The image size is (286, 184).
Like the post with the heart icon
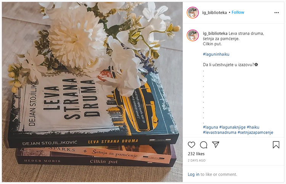coord(191,145)
